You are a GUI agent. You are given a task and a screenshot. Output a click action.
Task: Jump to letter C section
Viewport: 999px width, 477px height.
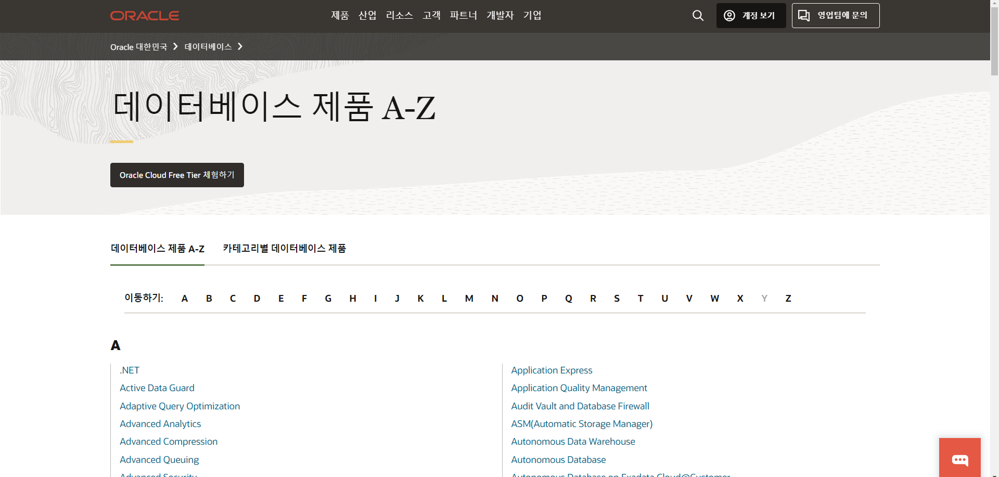tap(233, 298)
